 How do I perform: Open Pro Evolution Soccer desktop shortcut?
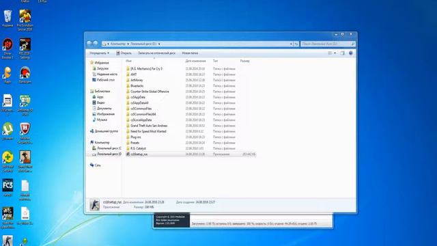tap(25, 20)
